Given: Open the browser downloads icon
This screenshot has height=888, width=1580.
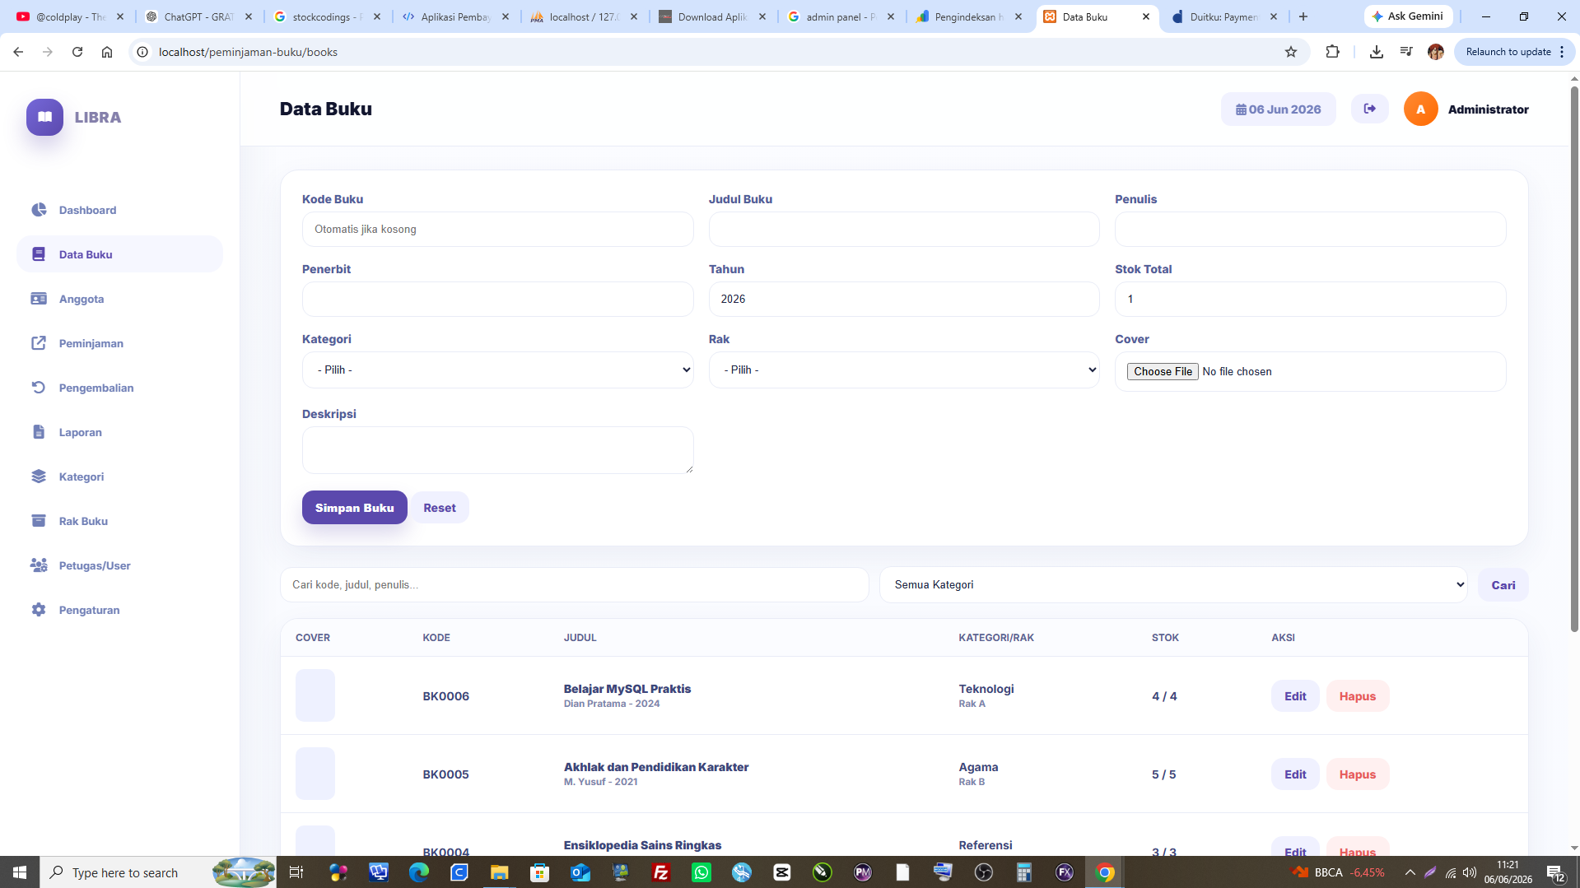Looking at the screenshot, I should point(1376,52).
